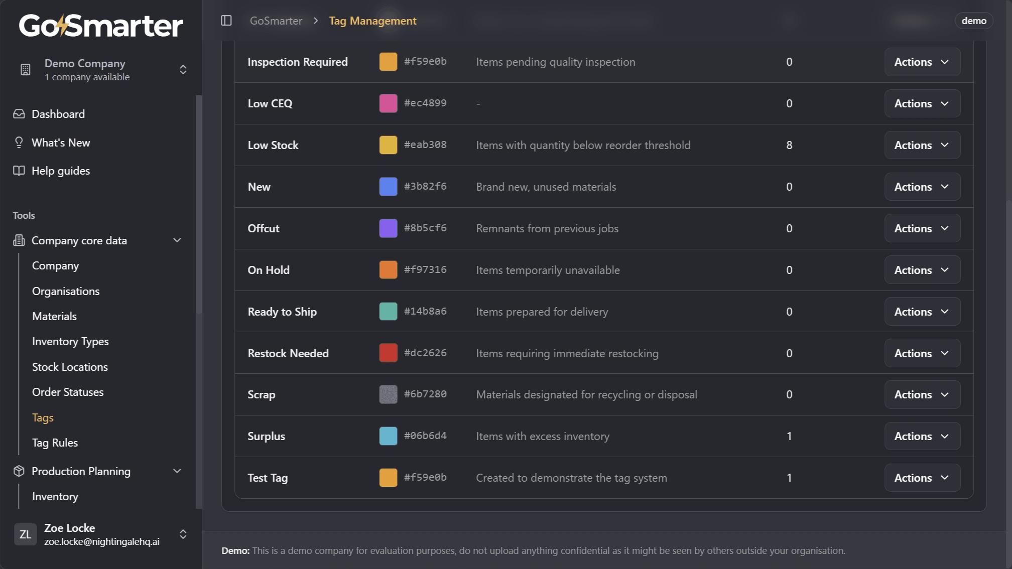Toggle the sidebar panel icon beside breadcrumb
Screen dimensions: 1012x569
pyautogui.click(x=226, y=21)
